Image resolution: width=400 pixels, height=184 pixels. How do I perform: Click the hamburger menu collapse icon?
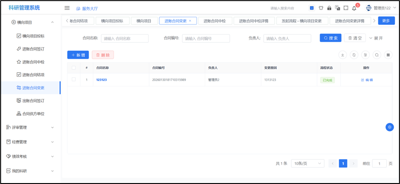(x=67, y=8)
